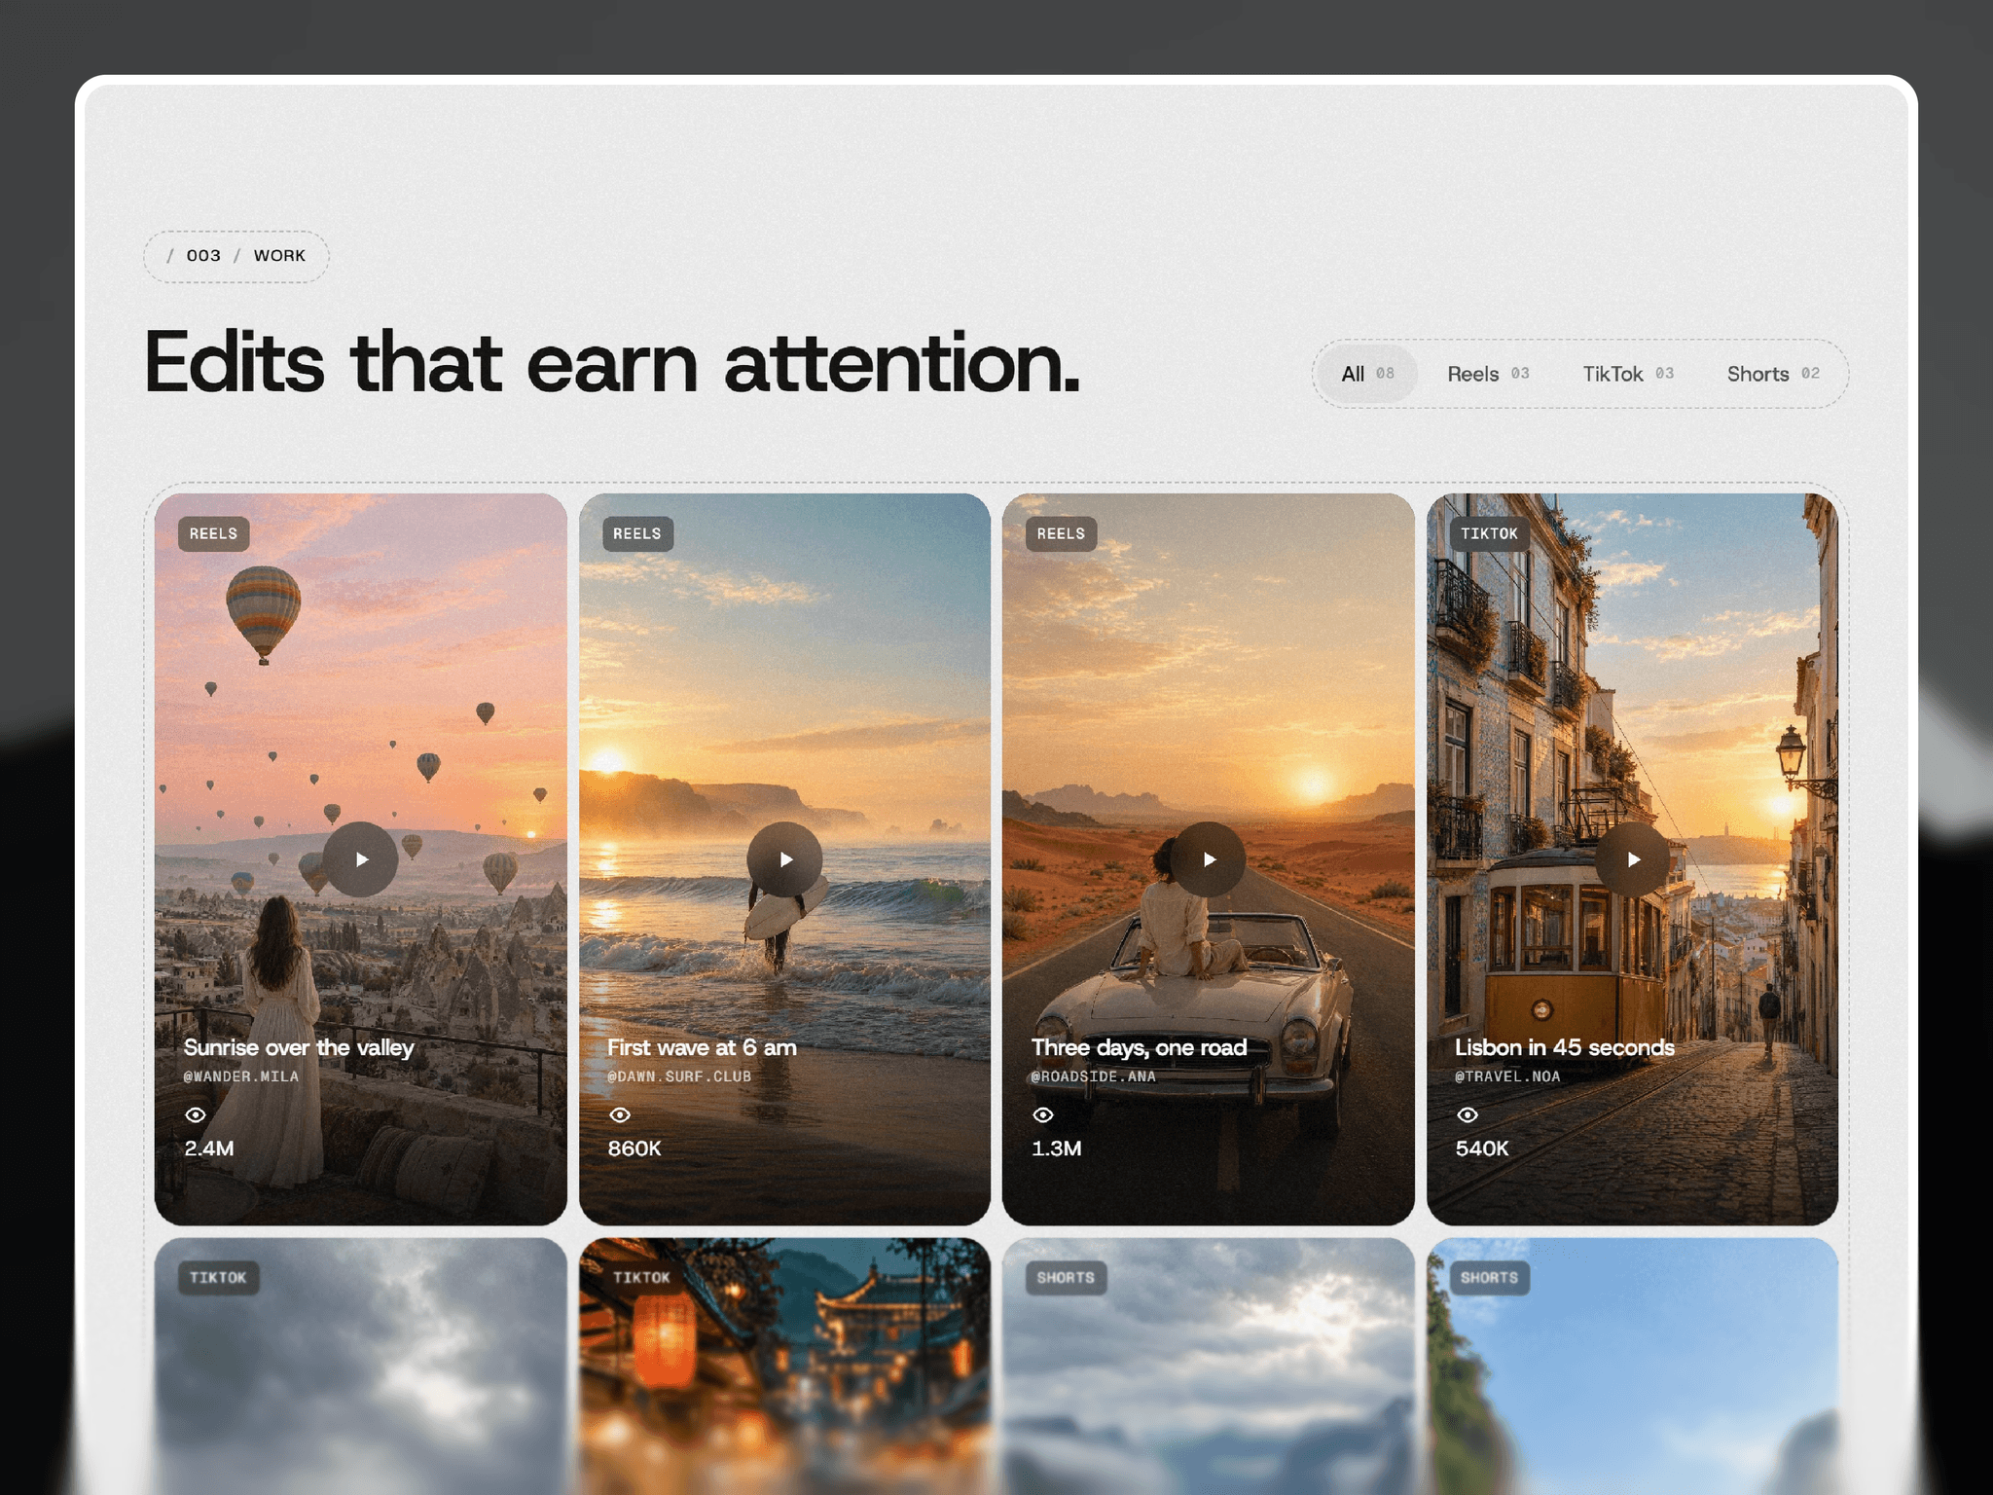
Task: Click the views eye icon above 540K
Action: (1468, 1114)
